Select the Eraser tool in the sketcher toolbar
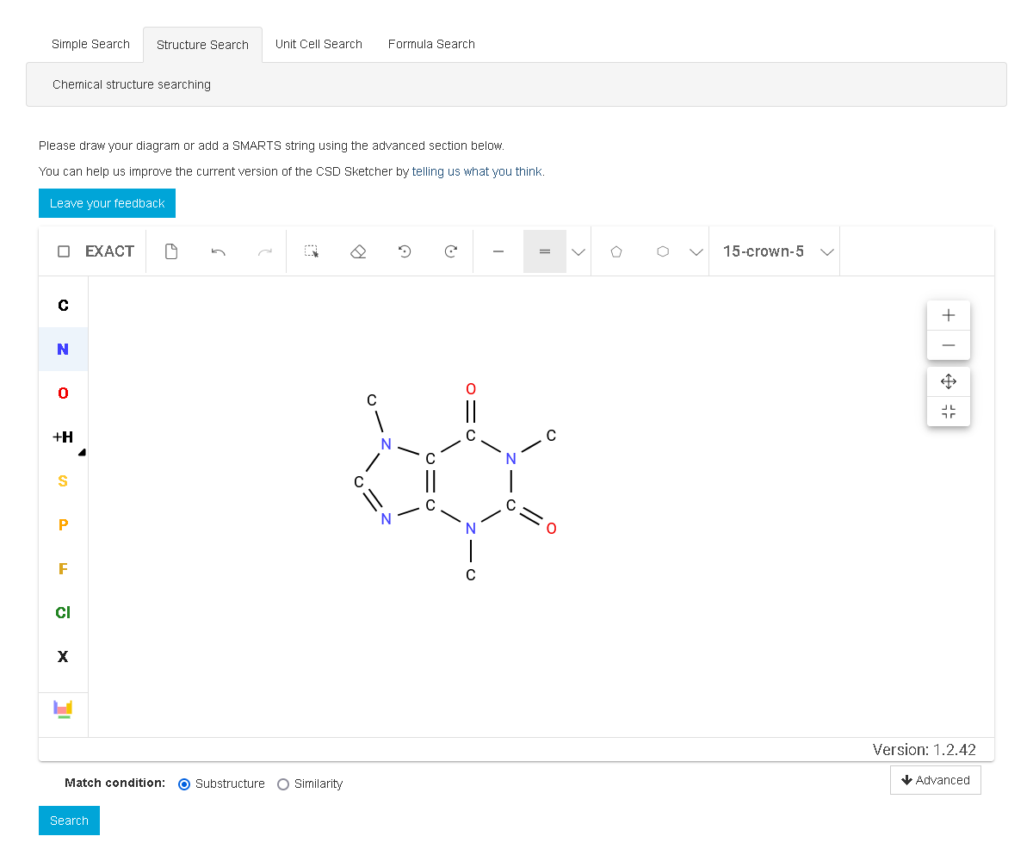This screenshot has height=861, width=1033. [x=358, y=251]
